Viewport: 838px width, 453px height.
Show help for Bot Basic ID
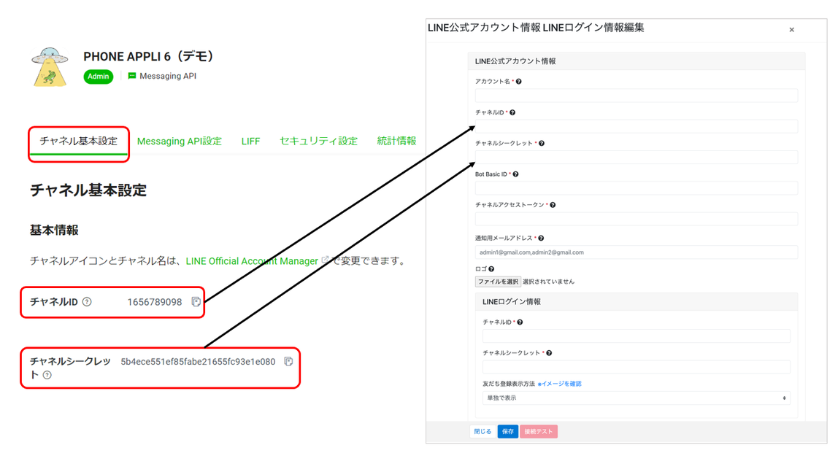click(515, 174)
